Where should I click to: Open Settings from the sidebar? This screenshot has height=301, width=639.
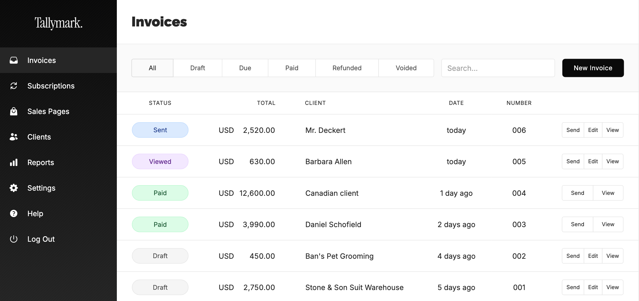[58, 188]
